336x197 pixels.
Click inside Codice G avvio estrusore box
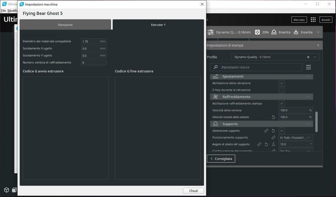[x=66, y=128]
